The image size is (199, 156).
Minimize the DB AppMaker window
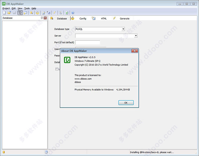pos(180,4)
